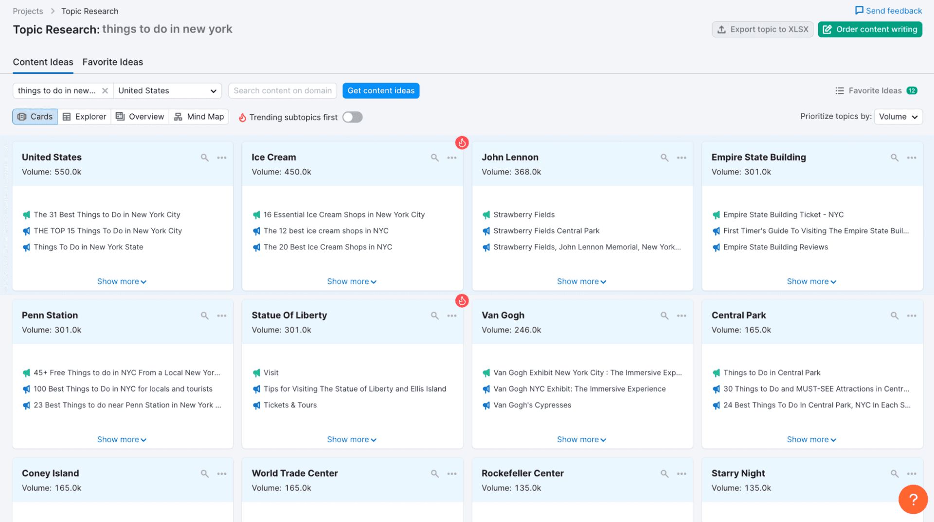The width and height of the screenshot is (934, 522).
Task: Toggle Trending subtopics first switch
Action: (352, 117)
